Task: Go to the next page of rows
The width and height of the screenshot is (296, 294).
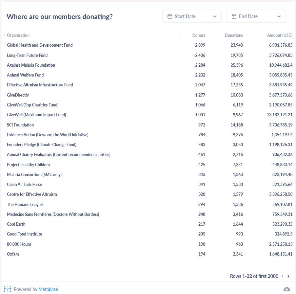Action: 288,276
